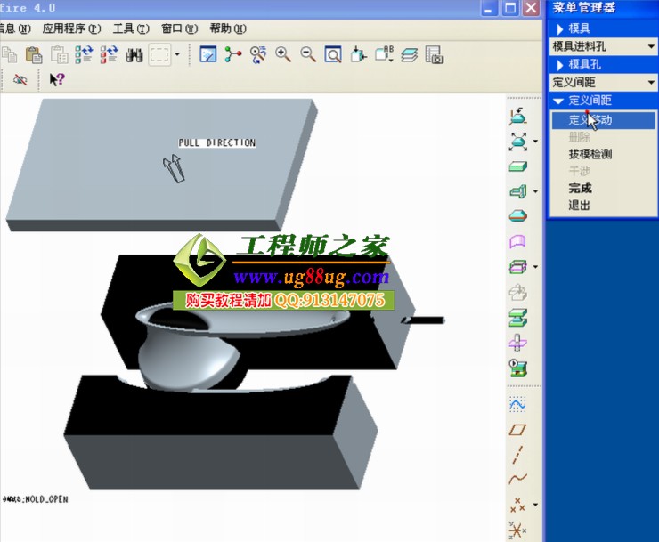
Task: Choose 拔模检测 in menu manager
Action: [x=590, y=154]
